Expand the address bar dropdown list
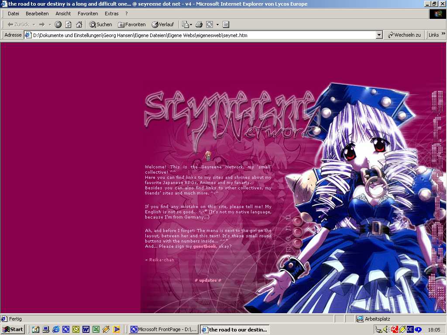Screen dimensions: 447x335 coord(379,35)
